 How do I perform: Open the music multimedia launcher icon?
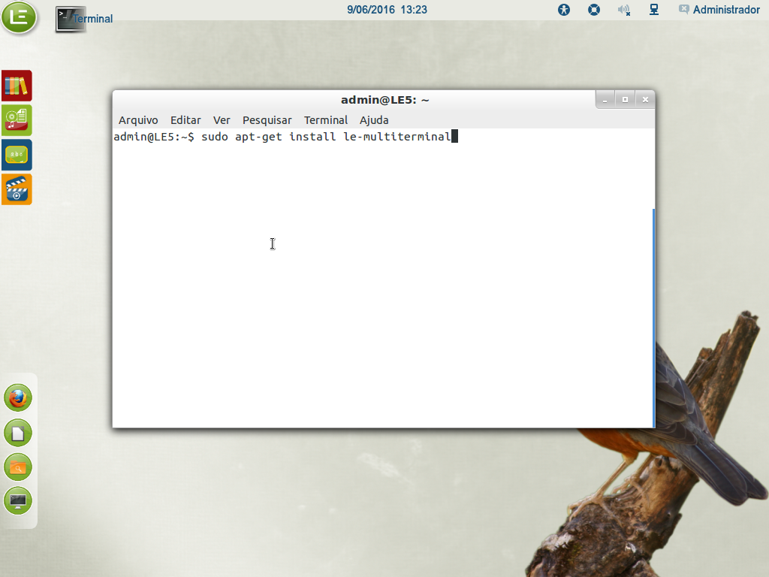click(x=17, y=120)
